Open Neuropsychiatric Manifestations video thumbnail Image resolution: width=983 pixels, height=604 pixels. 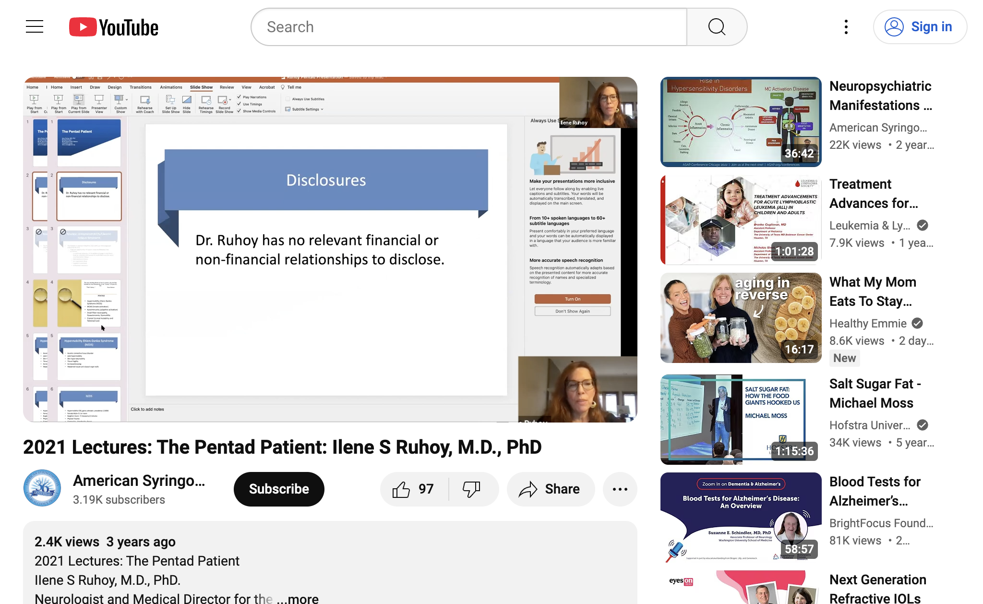click(741, 122)
